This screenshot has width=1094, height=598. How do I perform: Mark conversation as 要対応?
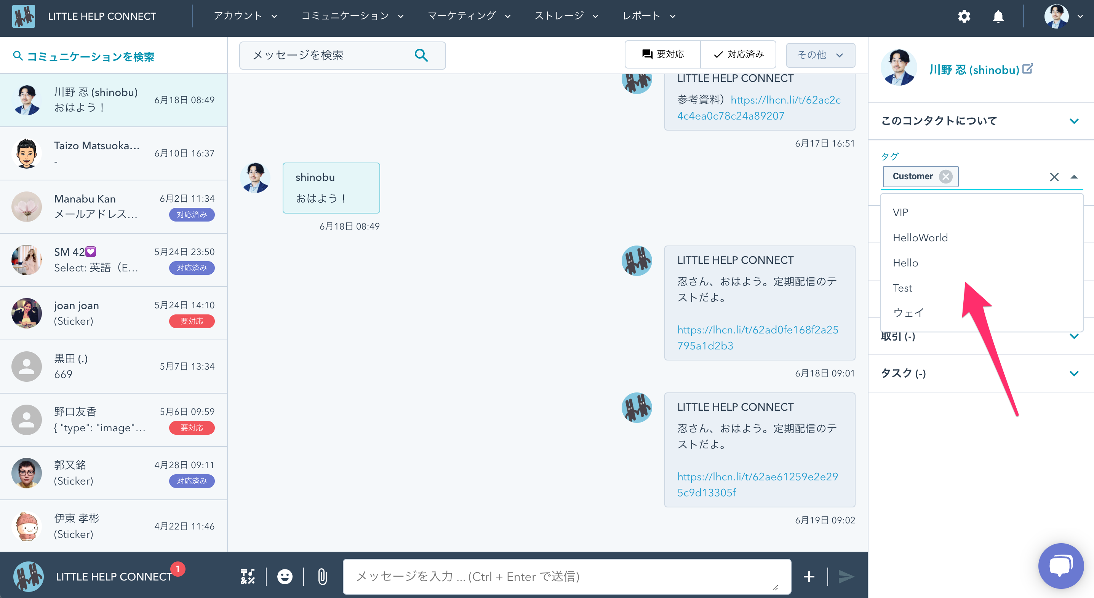coord(662,54)
